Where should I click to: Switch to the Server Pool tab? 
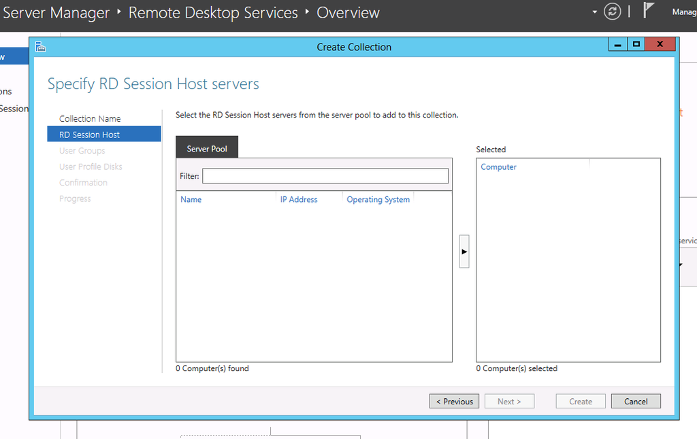(207, 147)
